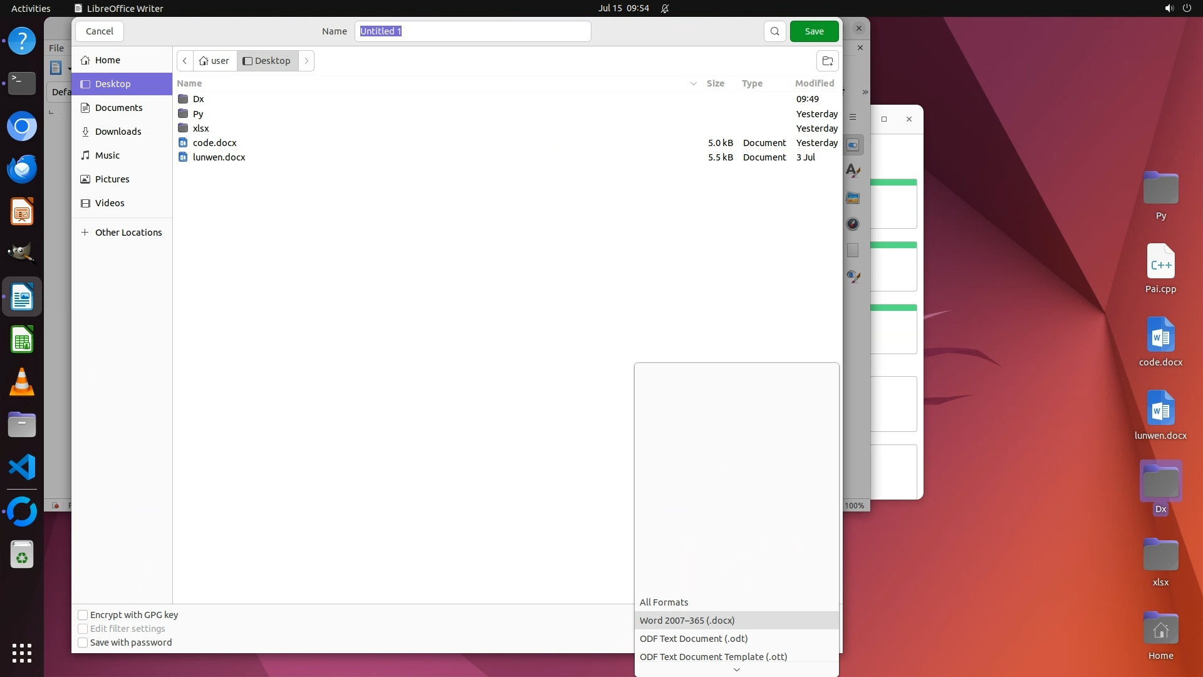Go to Downloads in the places sidebar
Viewport: 1203px width, 677px height.
point(118,132)
